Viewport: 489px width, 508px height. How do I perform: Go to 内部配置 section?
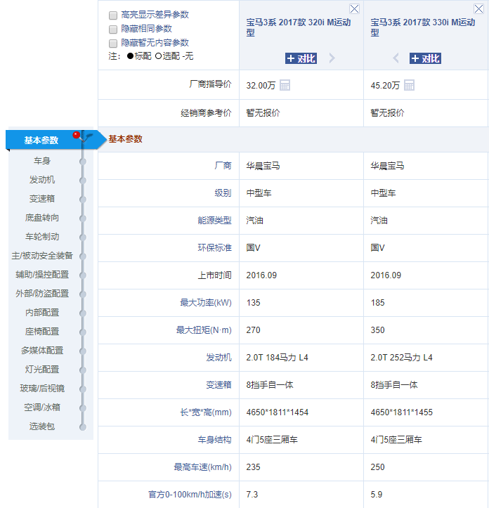(41, 313)
